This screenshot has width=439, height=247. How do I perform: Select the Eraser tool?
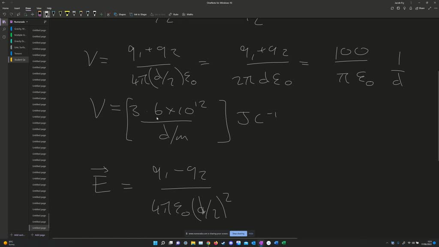tap(39, 14)
